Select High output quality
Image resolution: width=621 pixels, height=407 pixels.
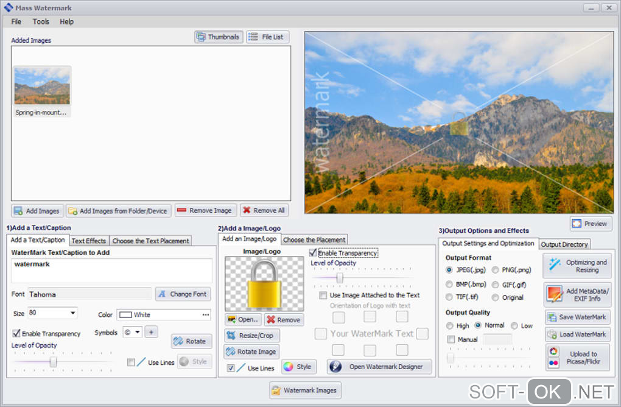[x=449, y=326]
